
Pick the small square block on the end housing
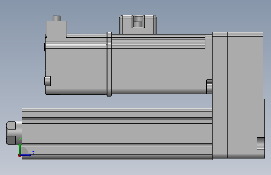(x=261, y=143)
